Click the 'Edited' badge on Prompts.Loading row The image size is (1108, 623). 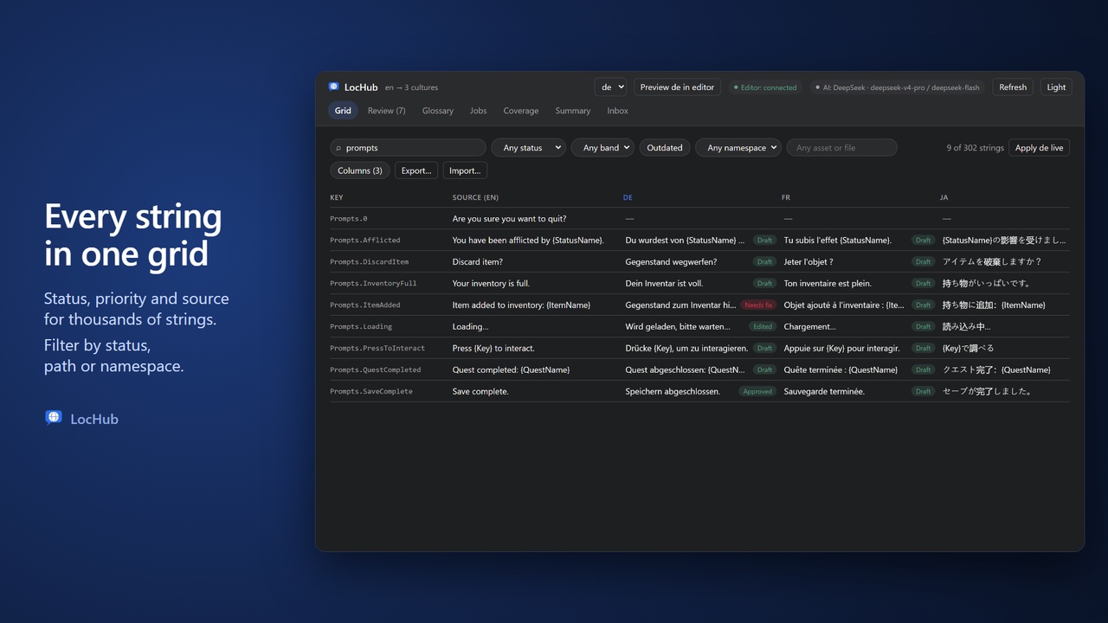[x=763, y=326]
